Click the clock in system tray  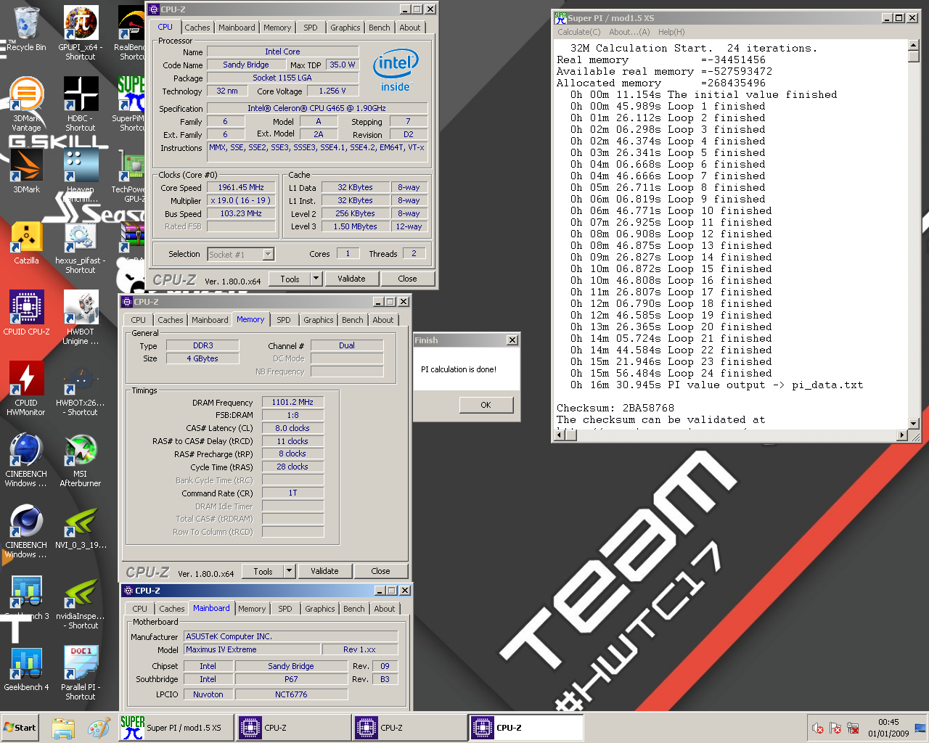pos(888,728)
